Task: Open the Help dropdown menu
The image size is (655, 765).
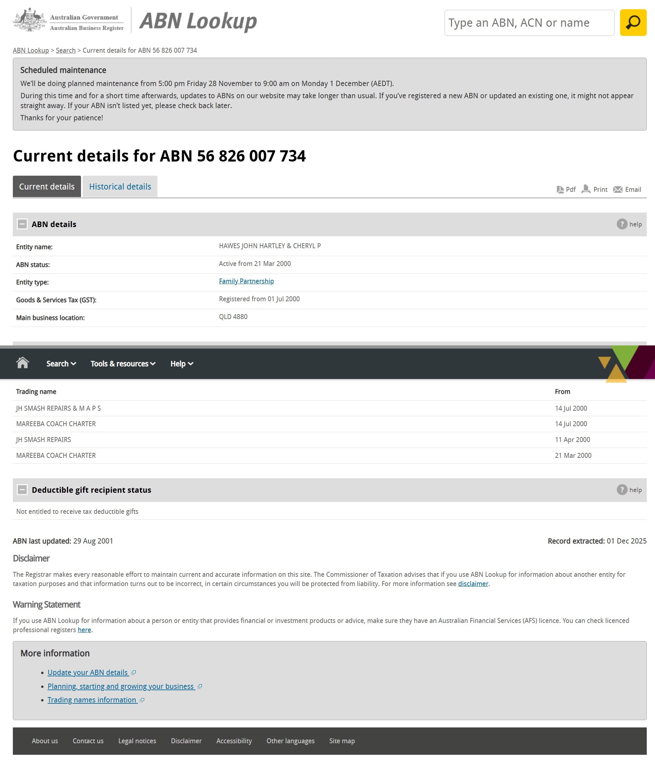Action: (x=182, y=364)
